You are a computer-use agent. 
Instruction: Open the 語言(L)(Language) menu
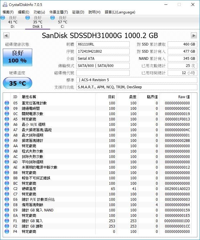coord(120,12)
